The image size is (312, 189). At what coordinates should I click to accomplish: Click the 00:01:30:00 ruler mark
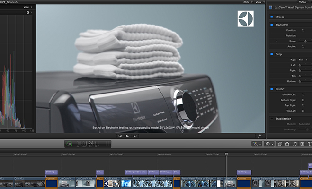point(260,154)
